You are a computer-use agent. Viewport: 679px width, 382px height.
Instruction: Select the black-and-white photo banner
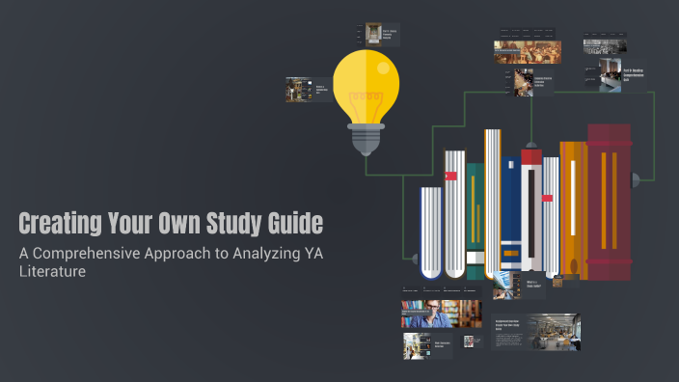tap(605, 46)
